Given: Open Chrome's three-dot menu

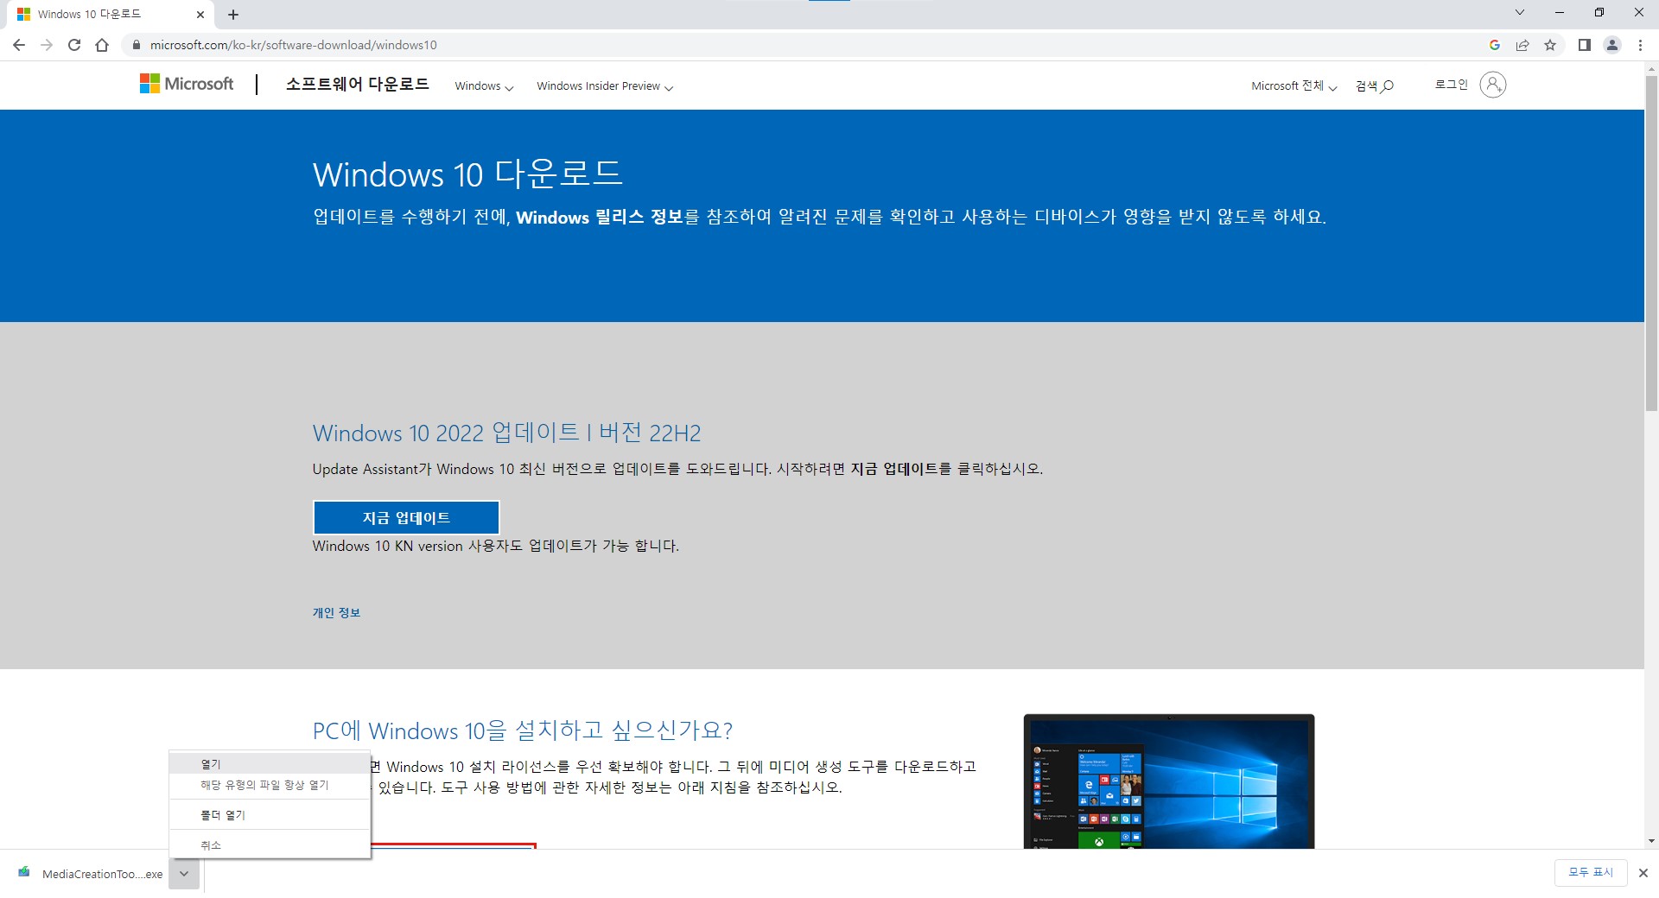Looking at the screenshot, I should 1640,45.
